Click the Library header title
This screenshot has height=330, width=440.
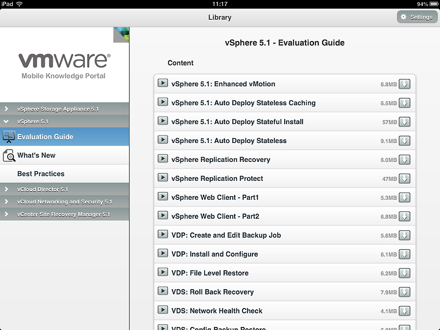pyautogui.click(x=220, y=17)
